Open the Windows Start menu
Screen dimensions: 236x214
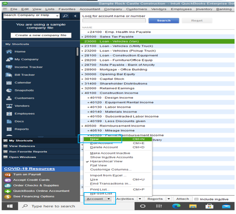tap(10, 206)
